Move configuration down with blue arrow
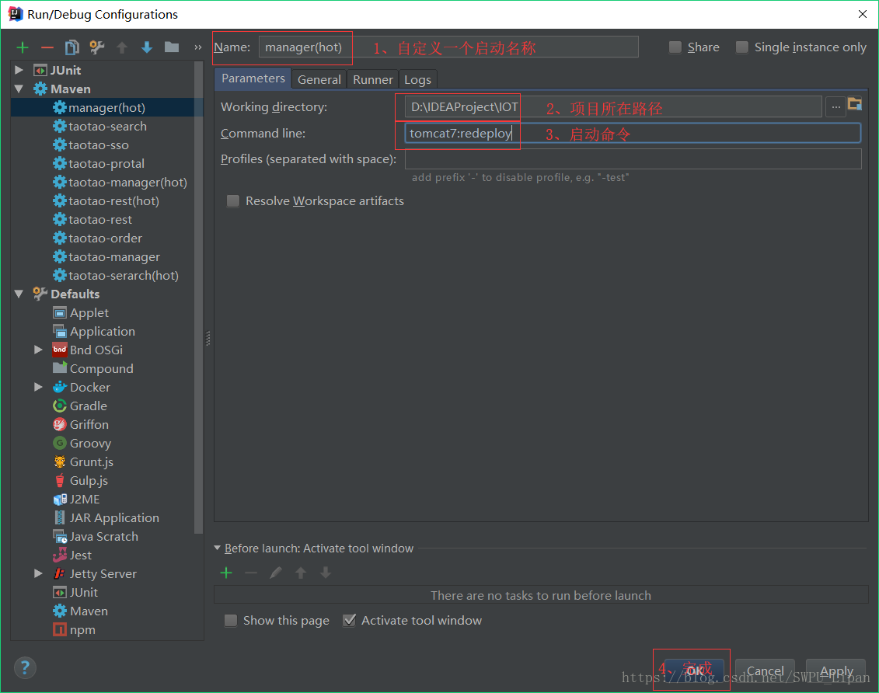The width and height of the screenshot is (879, 693). tap(147, 47)
